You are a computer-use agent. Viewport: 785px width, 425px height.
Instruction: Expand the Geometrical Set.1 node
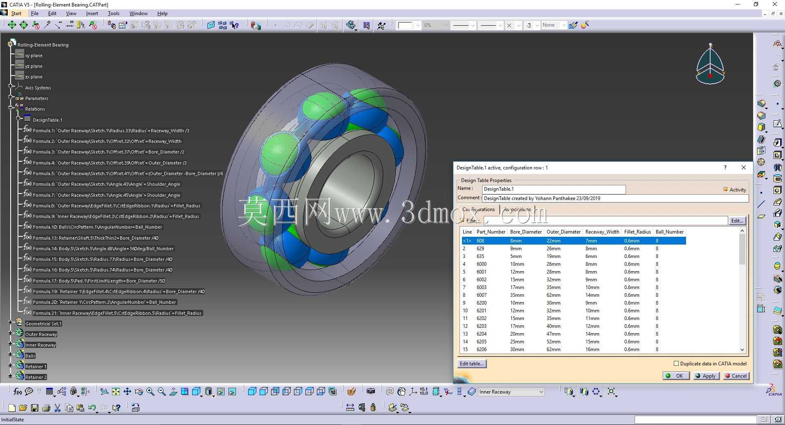click(x=11, y=322)
